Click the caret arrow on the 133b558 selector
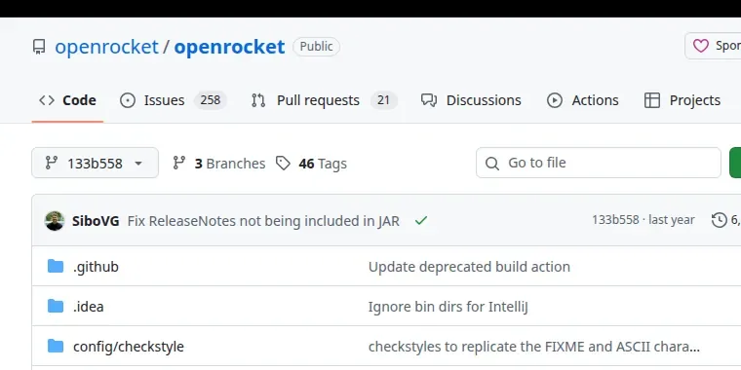Image resolution: width=741 pixels, height=370 pixels. point(138,164)
